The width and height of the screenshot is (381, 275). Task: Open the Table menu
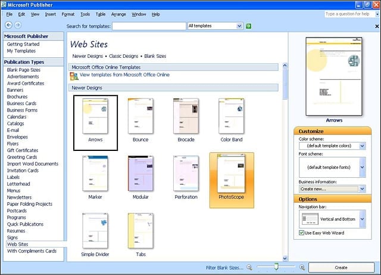(101, 14)
